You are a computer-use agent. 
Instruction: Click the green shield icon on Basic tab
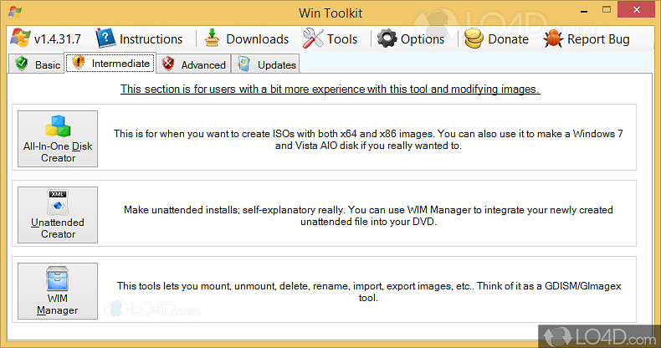pos(22,64)
